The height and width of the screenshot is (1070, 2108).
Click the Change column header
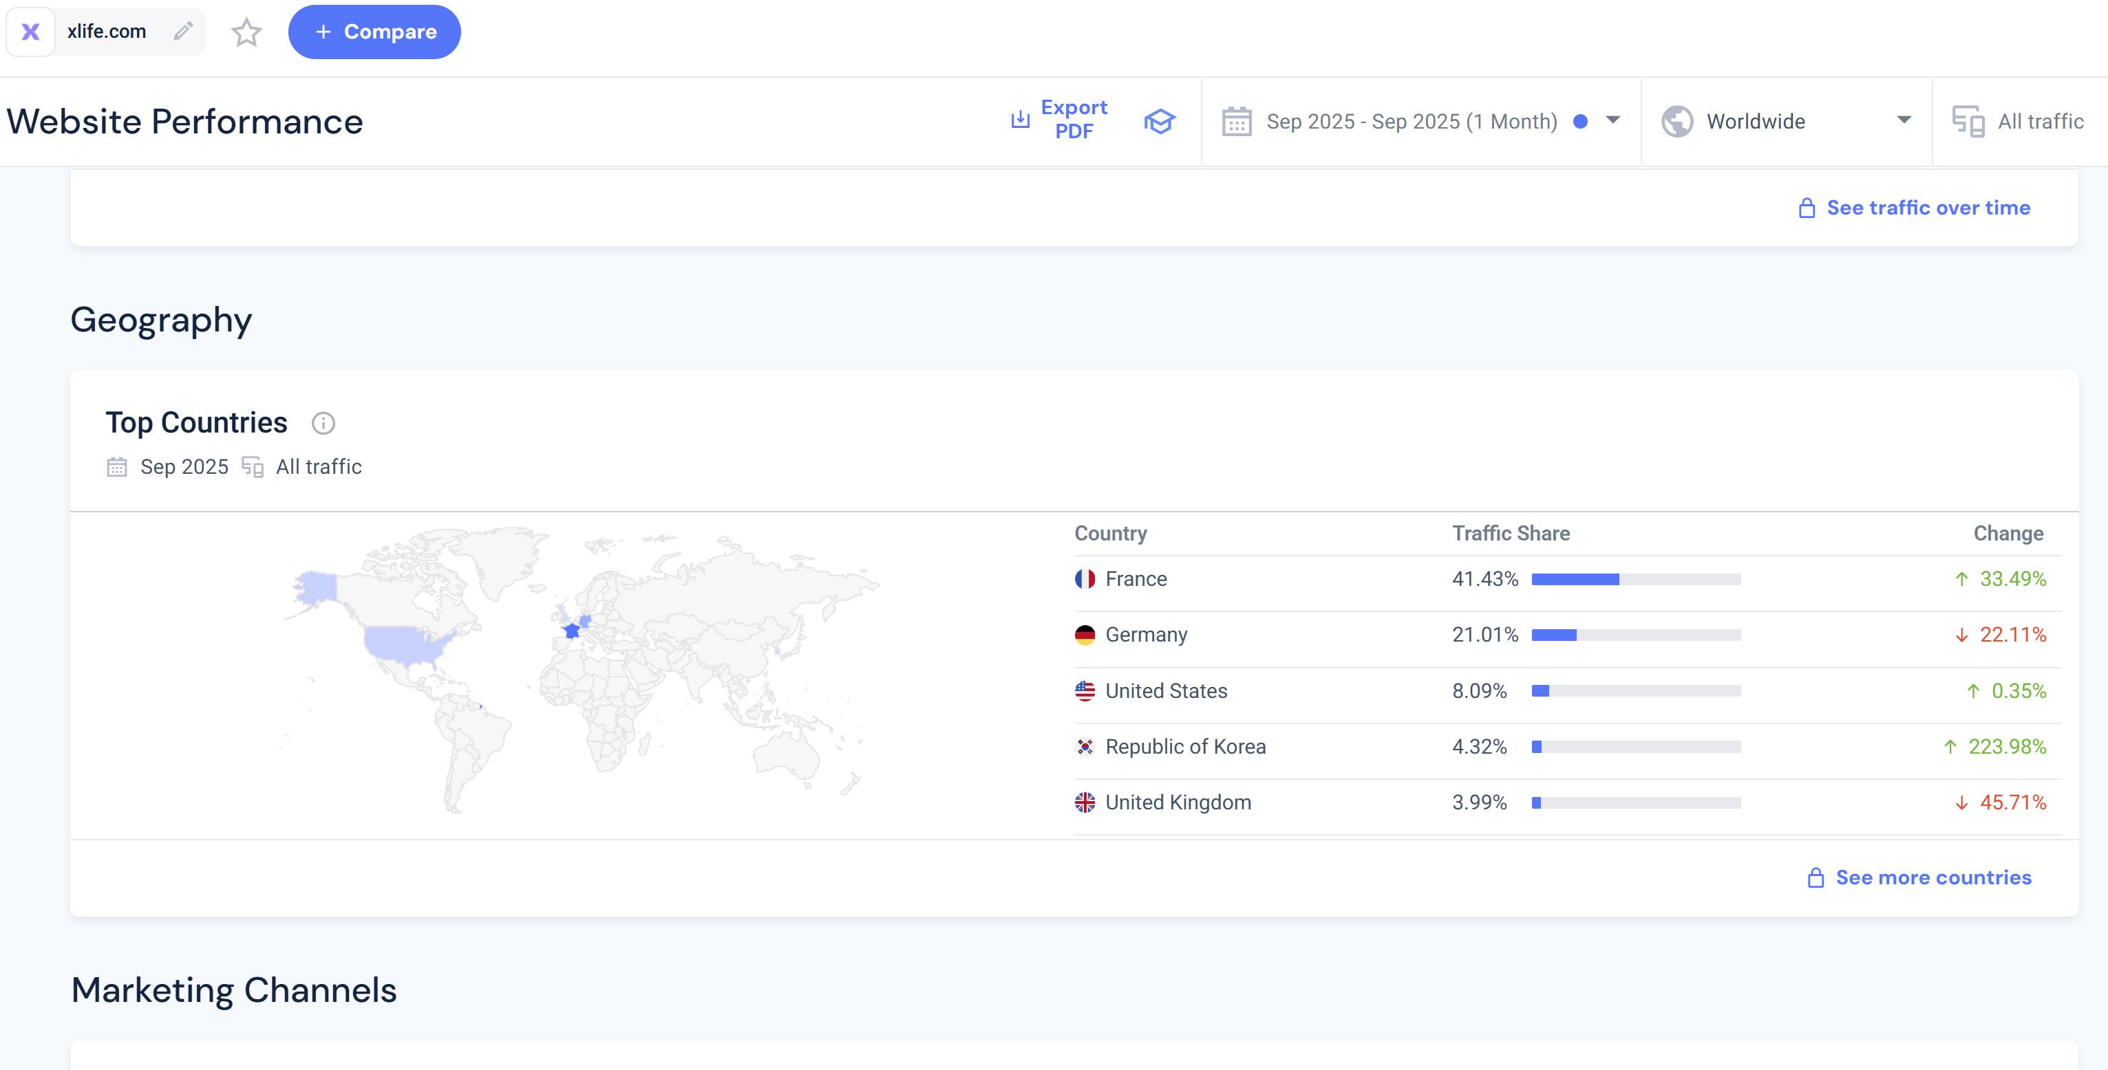click(2008, 533)
